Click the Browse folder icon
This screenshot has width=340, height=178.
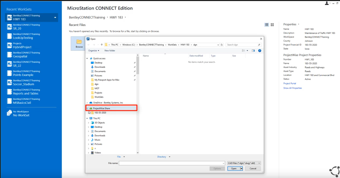tap(79, 43)
